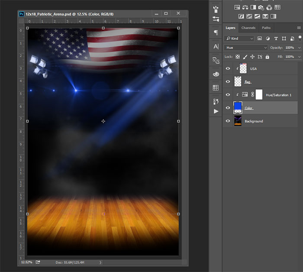The image size is (303, 272).
Task: Open the Fill slider chevron
Action: click(x=300, y=57)
